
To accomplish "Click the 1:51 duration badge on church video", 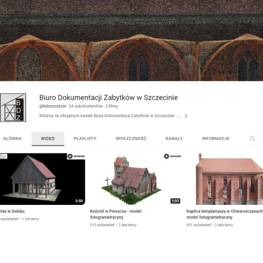I will click(x=175, y=201).
